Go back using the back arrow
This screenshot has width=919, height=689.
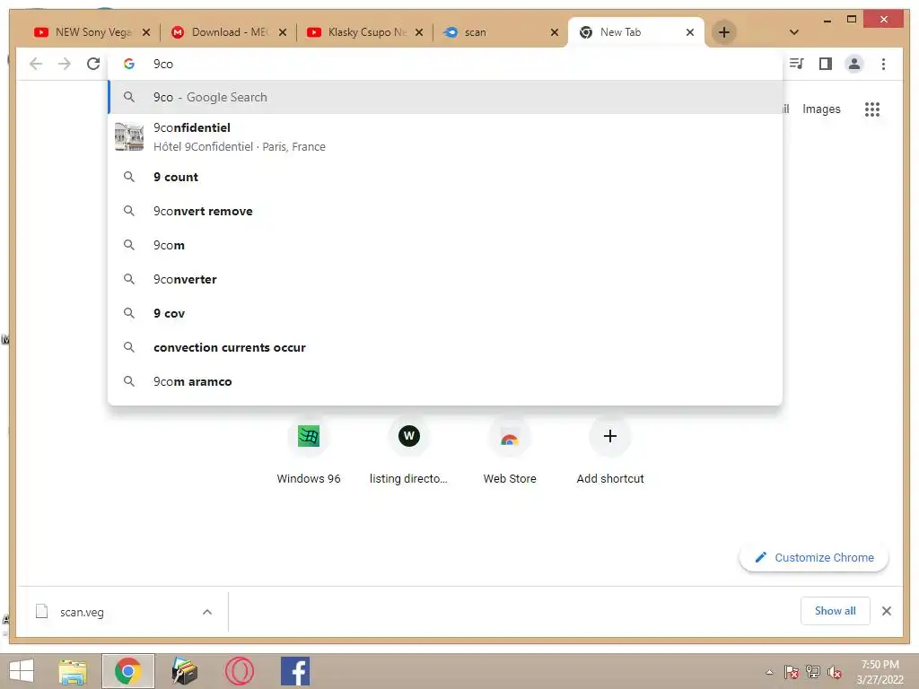(x=36, y=64)
